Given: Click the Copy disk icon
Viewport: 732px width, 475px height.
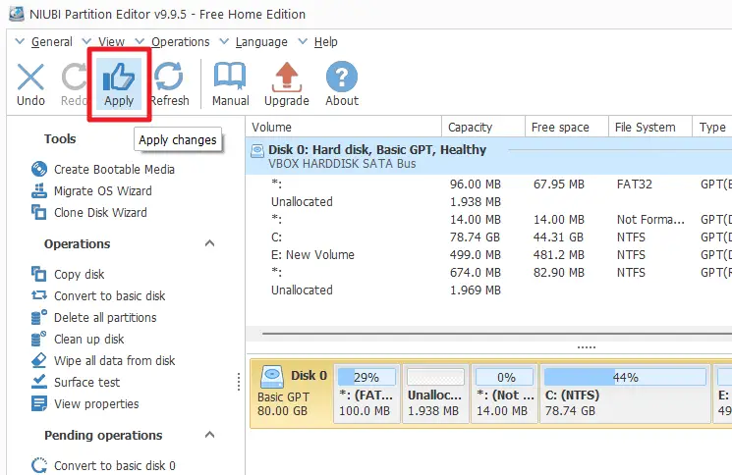Looking at the screenshot, I should tap(39, 274).
